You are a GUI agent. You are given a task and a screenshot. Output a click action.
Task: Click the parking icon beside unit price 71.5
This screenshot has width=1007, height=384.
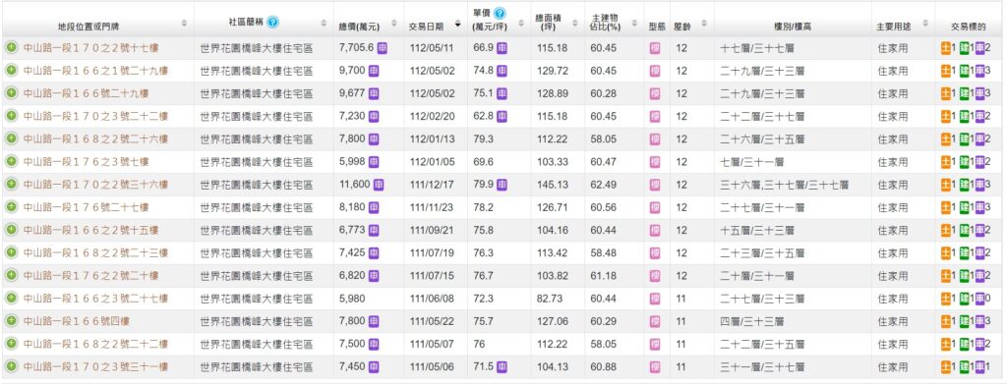(x=503, y=366)
